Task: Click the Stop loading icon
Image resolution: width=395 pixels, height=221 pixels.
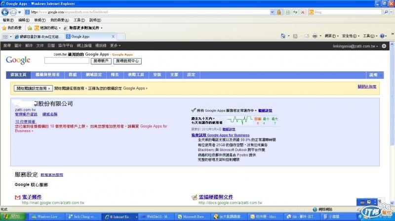Action: (x=303, y=12)
